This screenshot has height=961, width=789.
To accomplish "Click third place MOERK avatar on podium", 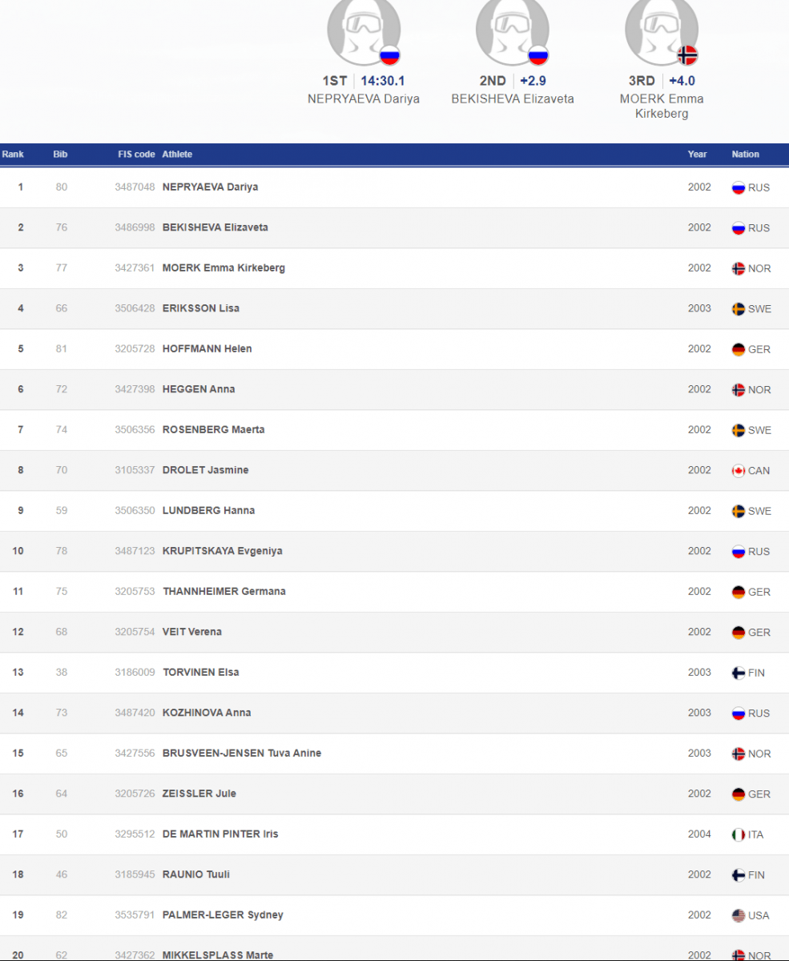I will (x=661, y=30).
